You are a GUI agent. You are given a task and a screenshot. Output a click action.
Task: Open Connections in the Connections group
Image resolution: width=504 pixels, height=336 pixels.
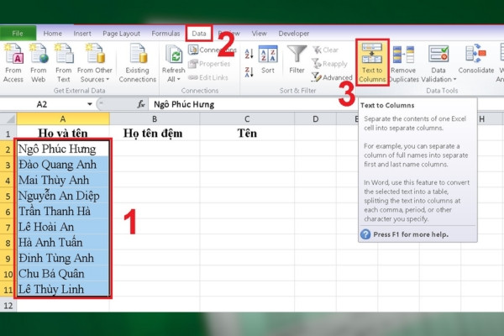(213, 50)
